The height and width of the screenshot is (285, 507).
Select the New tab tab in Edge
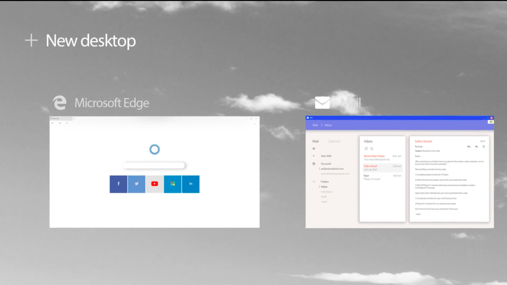[x=61, y=118]
